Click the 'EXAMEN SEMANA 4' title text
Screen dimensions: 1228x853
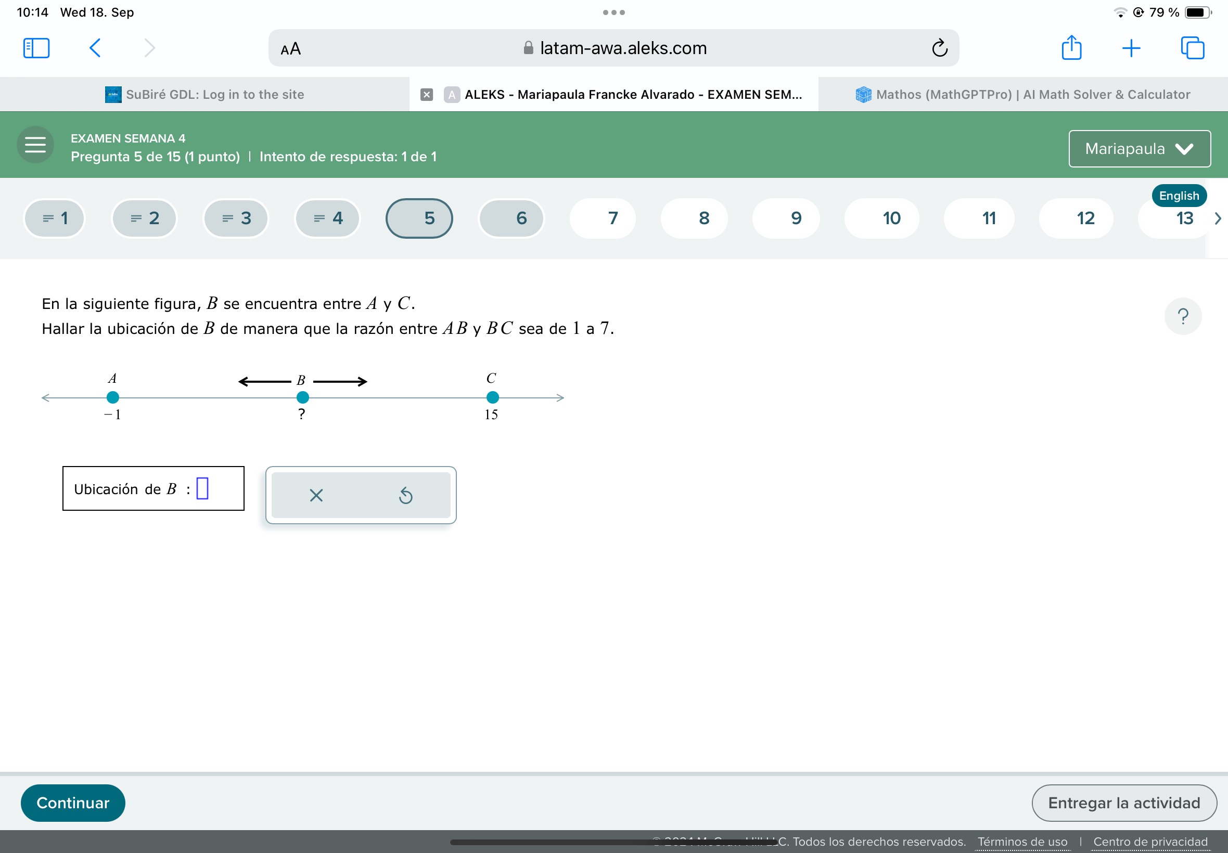tap(128, 138)
